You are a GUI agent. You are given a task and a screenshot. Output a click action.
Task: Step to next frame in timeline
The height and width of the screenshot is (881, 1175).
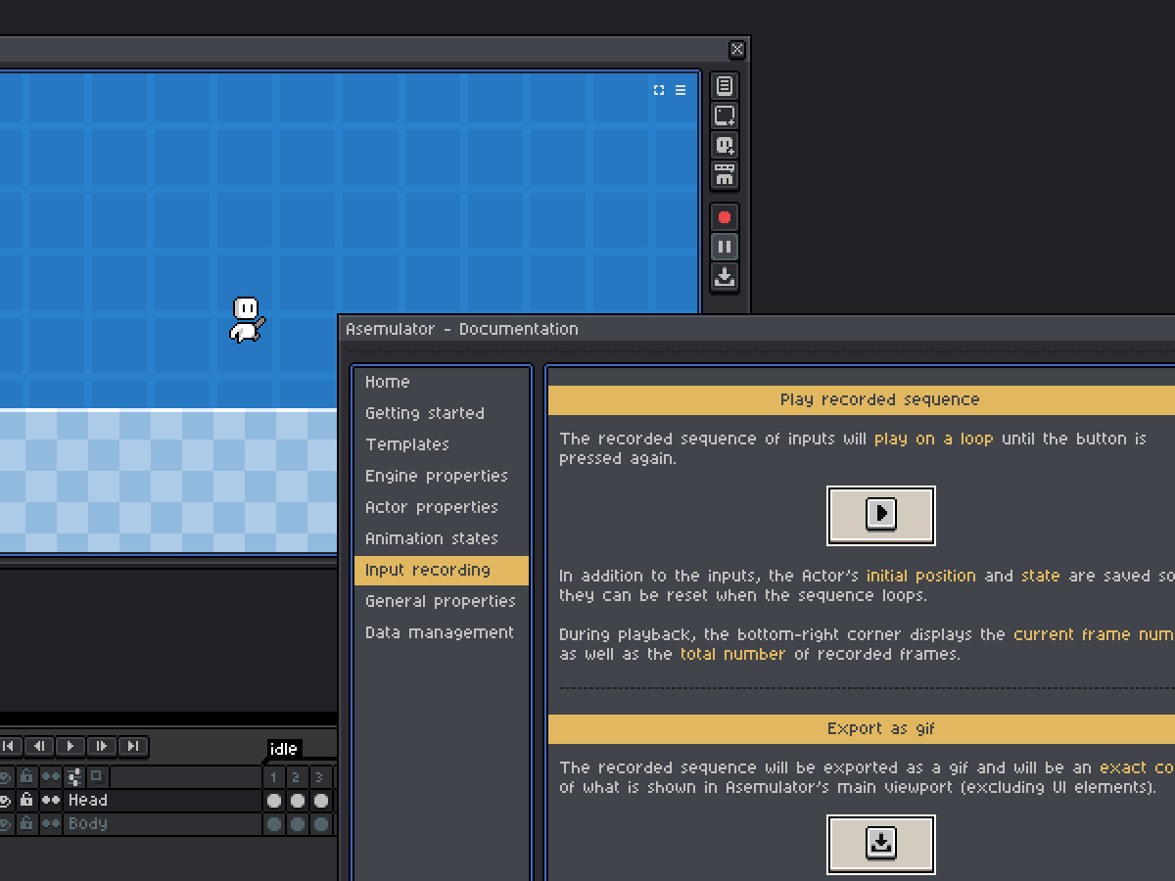tap(102, 746)
